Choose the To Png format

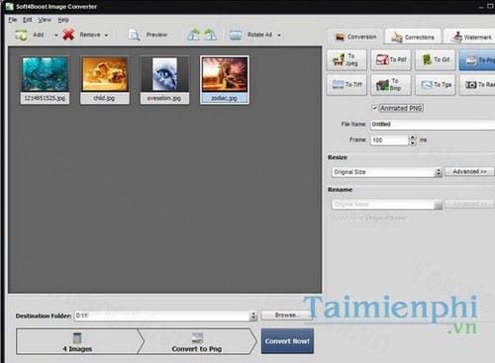pyautogui.click(x=477, y=59)
